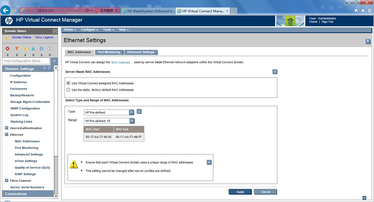The image size is (374, 202).
Task: Expand Fibre Channel tree node
Action: click(x=7, y=181)
